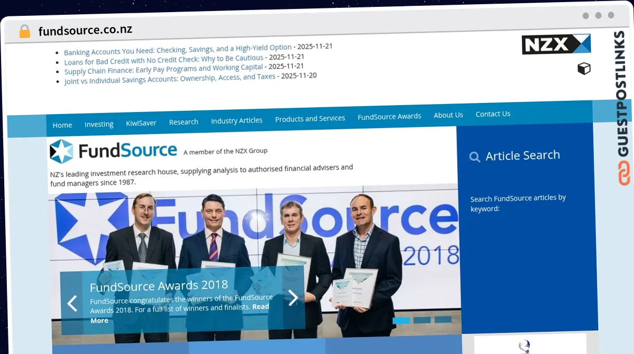Screen dimensions: 634x354
Task: Click the FundSource star logo
Action: click(61, 151)
